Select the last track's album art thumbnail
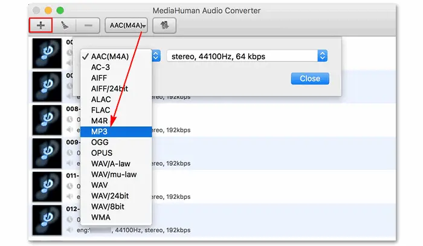The height and width of the screenshot is (246, 423). 47,220
